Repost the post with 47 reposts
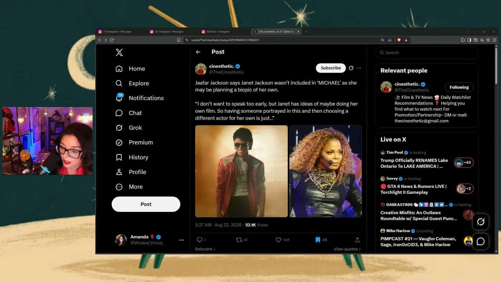The image size is (501, 282). [x=242, y=240]
